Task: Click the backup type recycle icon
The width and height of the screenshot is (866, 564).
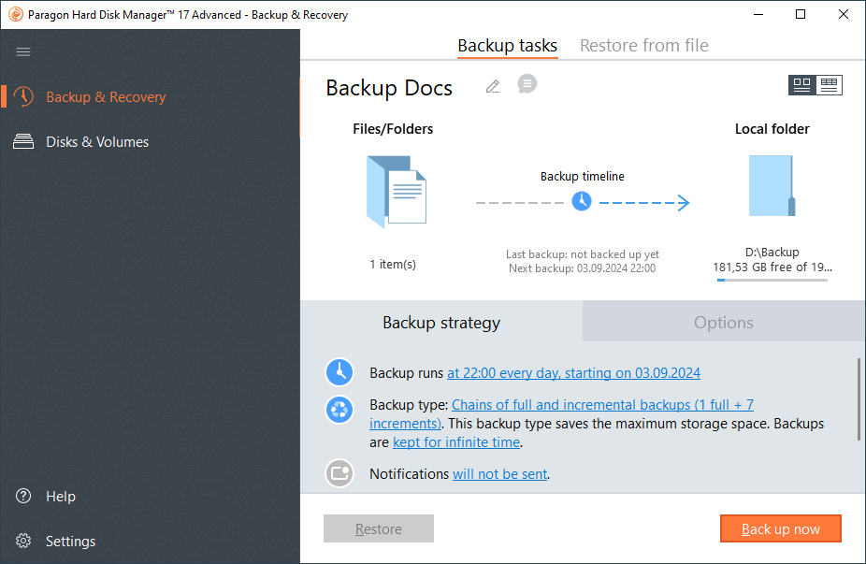Action: [x=339, y=410]
